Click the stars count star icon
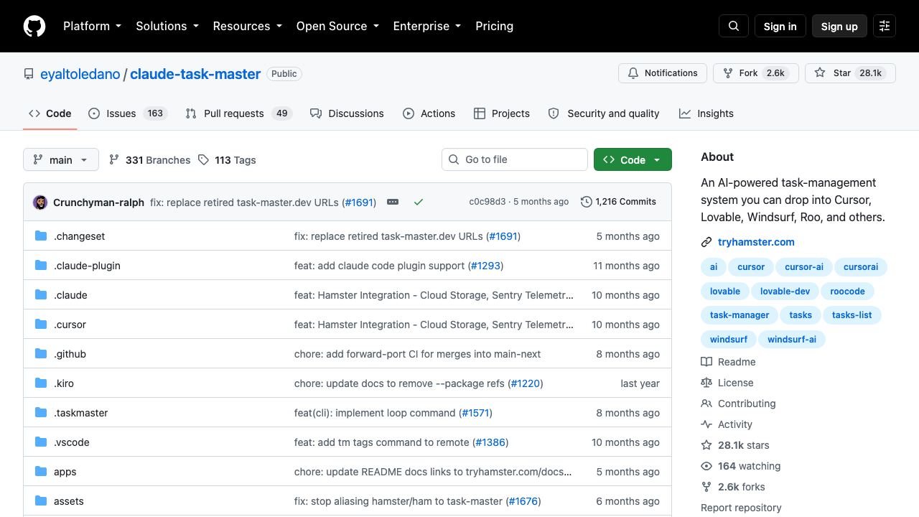Image resolution: width=919 pixels, height=517 pixels. [x=706, y=445]
